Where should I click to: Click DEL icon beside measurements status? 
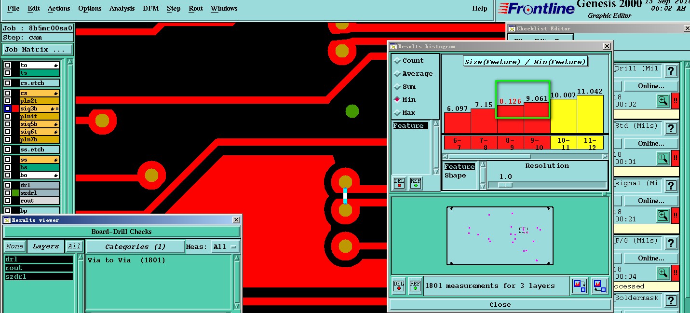pyautogui.click(x=399, y=286)
